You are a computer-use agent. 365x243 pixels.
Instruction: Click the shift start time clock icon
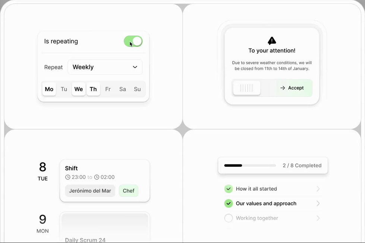click(x=67, y=177)
